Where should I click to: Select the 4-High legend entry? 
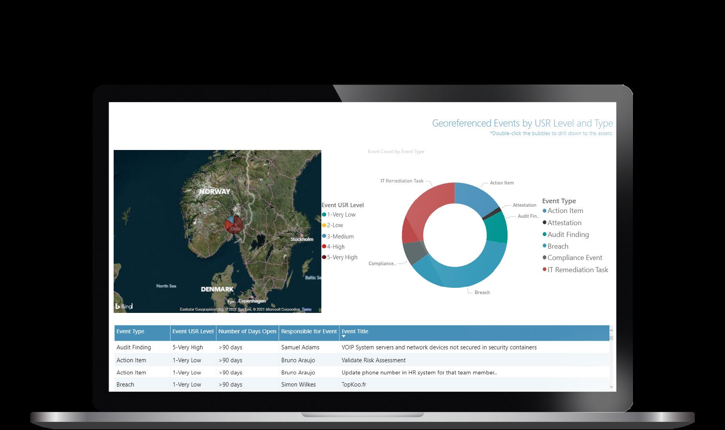(333, 247)
